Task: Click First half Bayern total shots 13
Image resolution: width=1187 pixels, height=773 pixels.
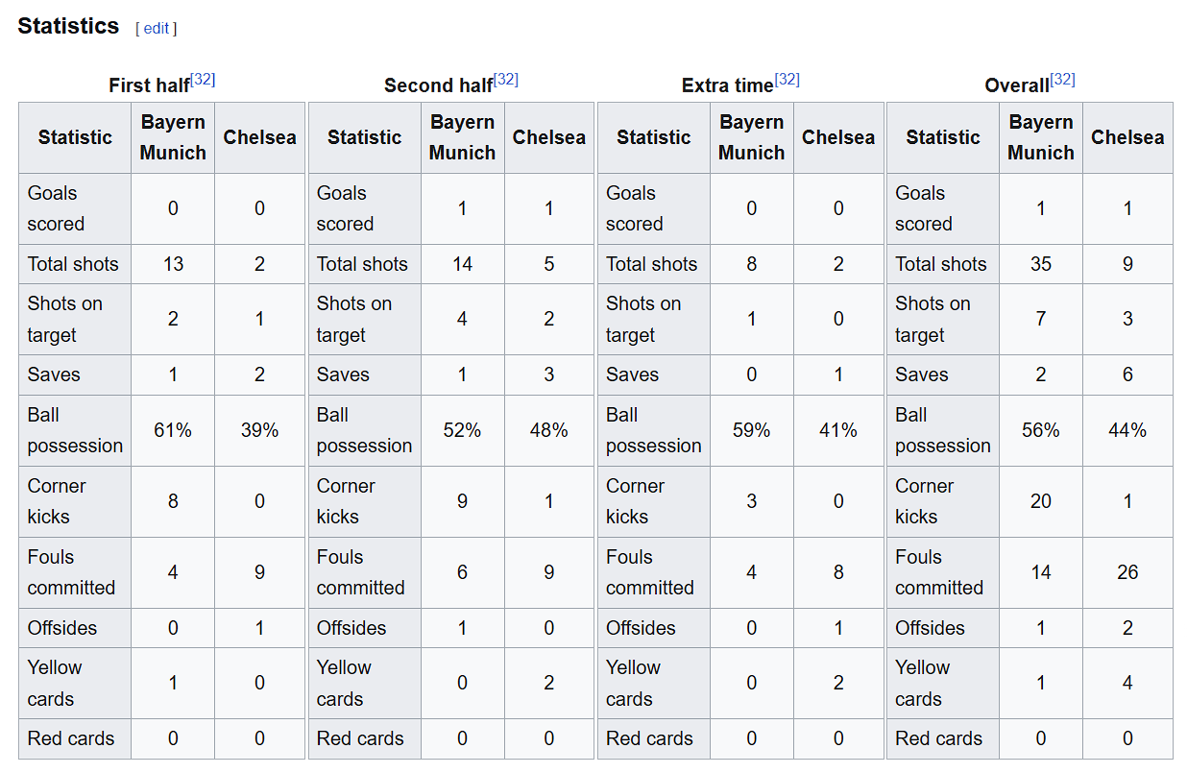Action: [x=173, y=264]
